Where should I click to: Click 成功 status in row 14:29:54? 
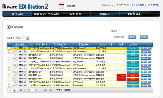[133, 48]
